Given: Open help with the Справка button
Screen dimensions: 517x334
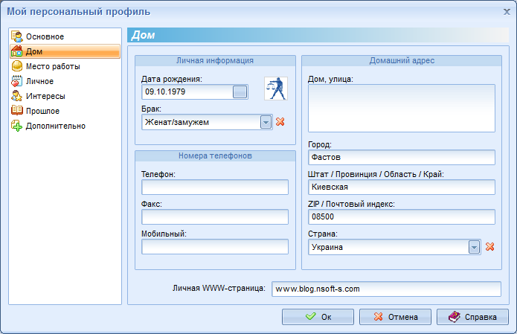Looking at the screenshot, I should (472, 317).
